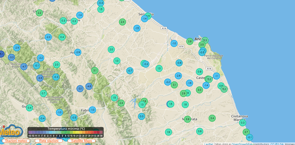Open the 1.9 station marker
The width and height of the screenshot is (295, 145).
pos(168,132)
